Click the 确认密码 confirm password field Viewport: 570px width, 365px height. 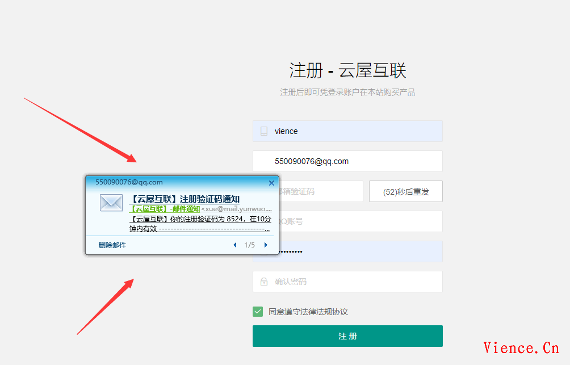point(352,282)
